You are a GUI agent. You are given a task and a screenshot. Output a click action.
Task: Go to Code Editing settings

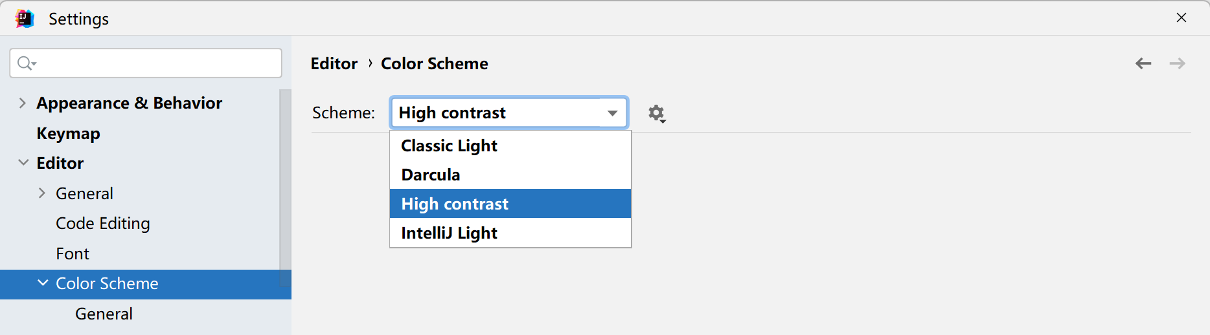(102, 223)
